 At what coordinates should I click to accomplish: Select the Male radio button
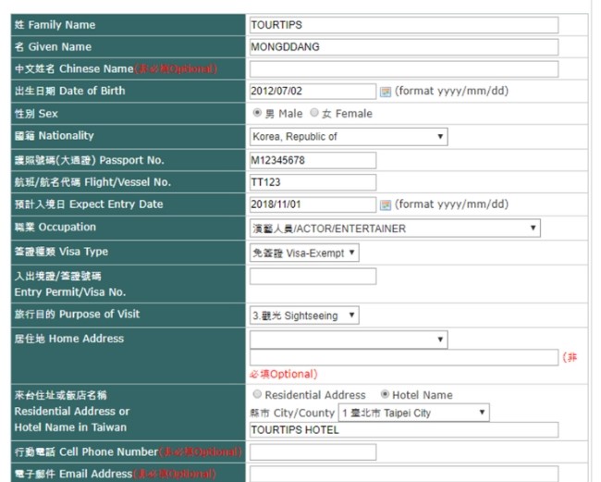257,113
